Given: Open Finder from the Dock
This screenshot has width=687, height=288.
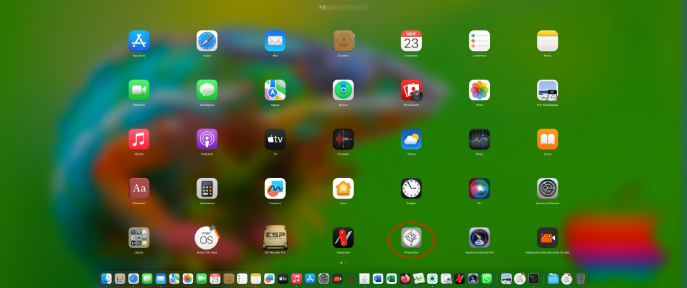Looking at the screenshot, I should (106, 278).
